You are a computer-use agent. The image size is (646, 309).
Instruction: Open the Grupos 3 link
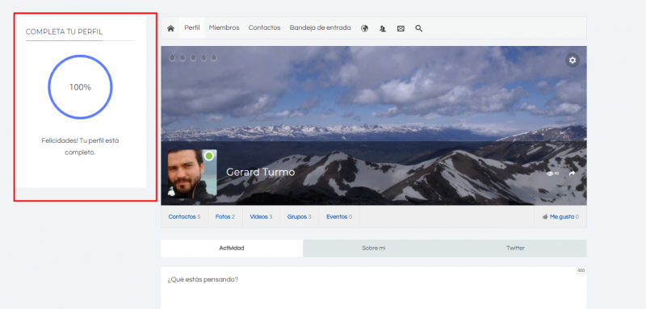[299, 217]
